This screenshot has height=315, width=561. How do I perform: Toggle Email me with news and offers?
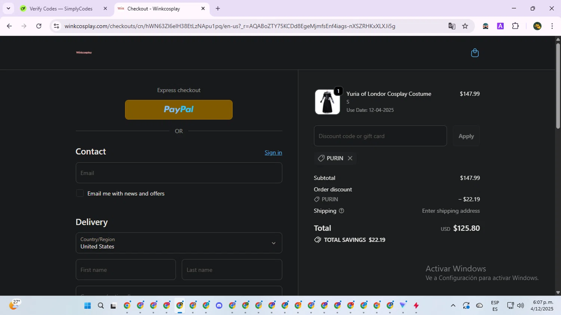coord(80,193)
